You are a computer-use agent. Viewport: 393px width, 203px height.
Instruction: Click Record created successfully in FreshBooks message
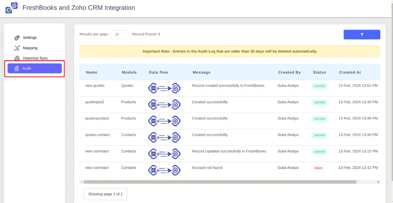(228, 85)
